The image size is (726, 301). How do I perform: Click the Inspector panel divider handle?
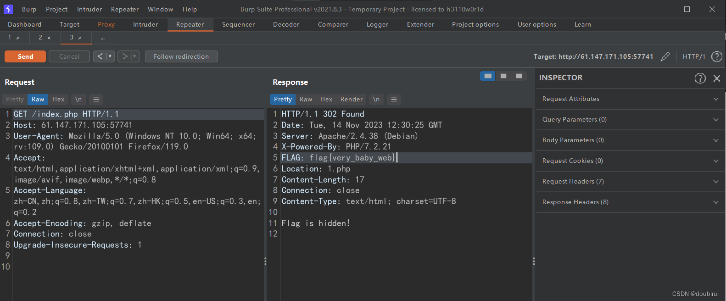click(x=534, y=261)
